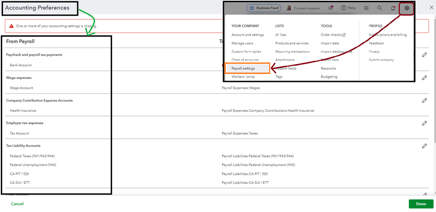Viewport: 436px width, 212px height.
Task: Open the notifications bell icon
Action: [x=393, y=8]
